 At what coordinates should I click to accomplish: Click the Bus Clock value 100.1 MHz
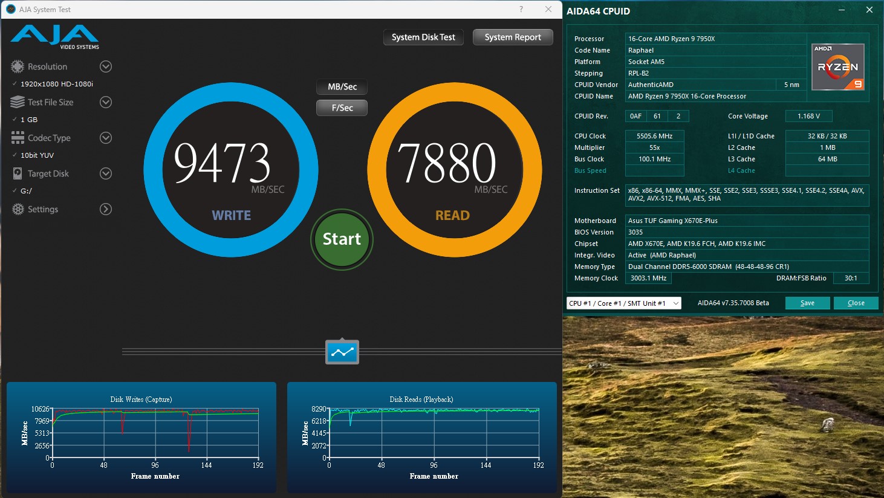tap(654, 159)
